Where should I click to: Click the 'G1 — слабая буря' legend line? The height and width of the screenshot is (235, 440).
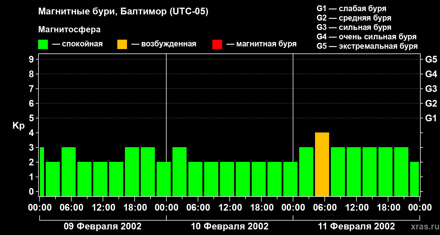(x=351, y=9)
